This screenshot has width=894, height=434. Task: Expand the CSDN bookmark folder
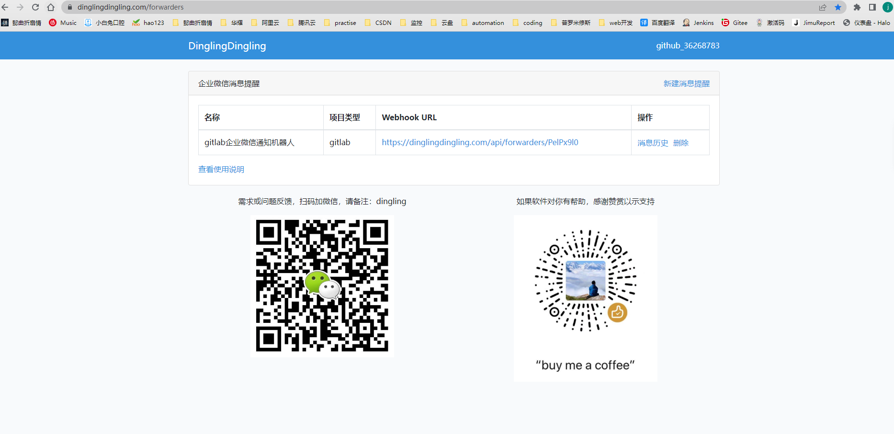click(x=378, y=23)
